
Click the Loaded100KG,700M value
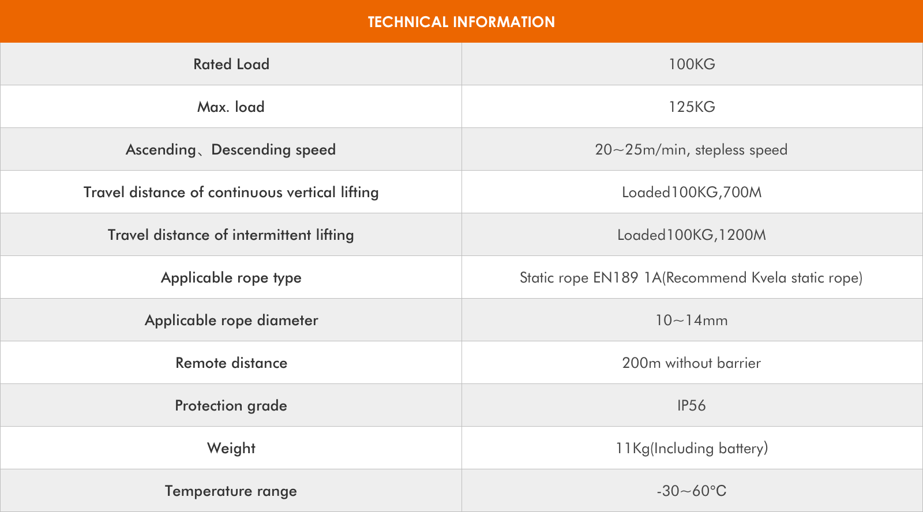(692, 193)
